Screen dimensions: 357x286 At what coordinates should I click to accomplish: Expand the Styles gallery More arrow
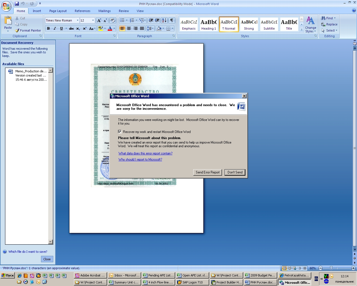301,30
